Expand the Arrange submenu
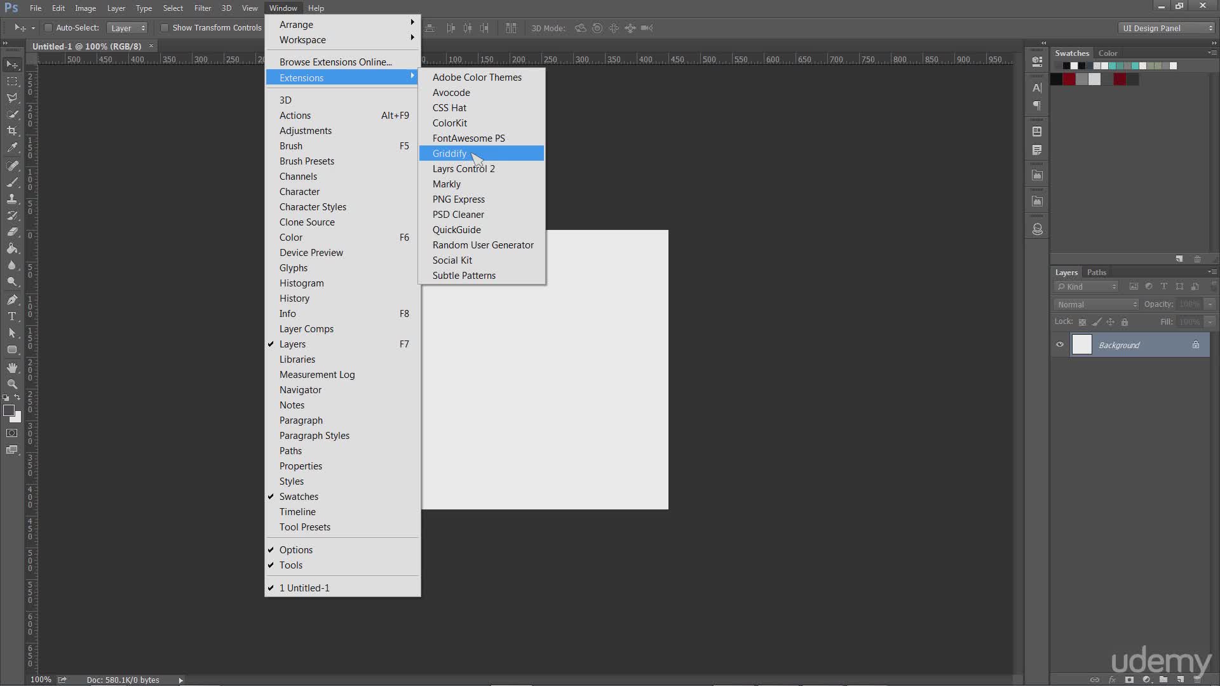The image size is (1220, 686). 342,24
